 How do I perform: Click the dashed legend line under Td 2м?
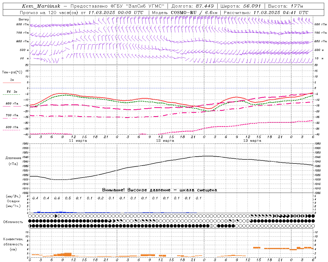(12, 94)
